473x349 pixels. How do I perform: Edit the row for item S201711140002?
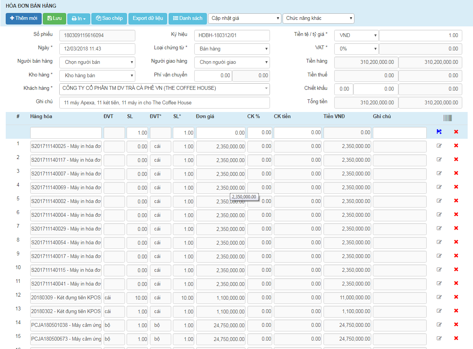point(439,201)
